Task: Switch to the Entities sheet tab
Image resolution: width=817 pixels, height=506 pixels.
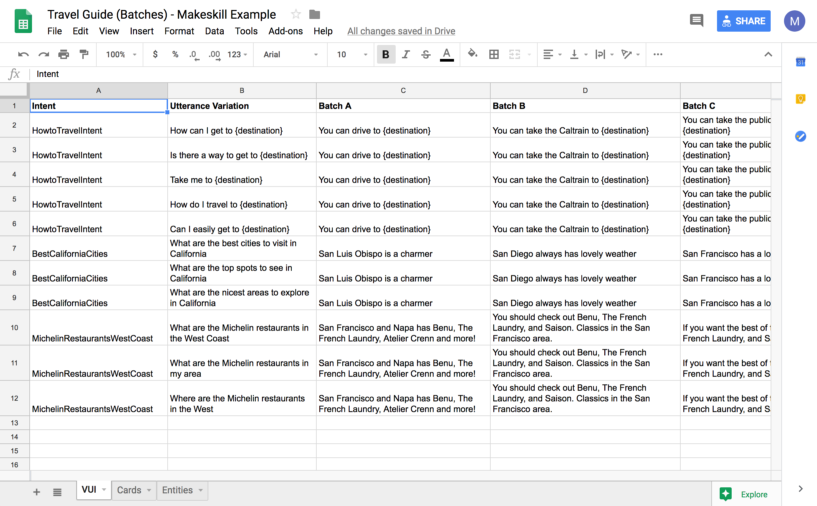Action: coord(177,490)
